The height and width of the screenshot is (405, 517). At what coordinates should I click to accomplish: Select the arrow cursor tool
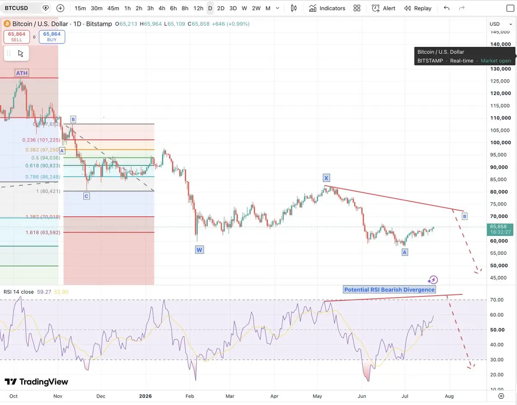(21, 53)
